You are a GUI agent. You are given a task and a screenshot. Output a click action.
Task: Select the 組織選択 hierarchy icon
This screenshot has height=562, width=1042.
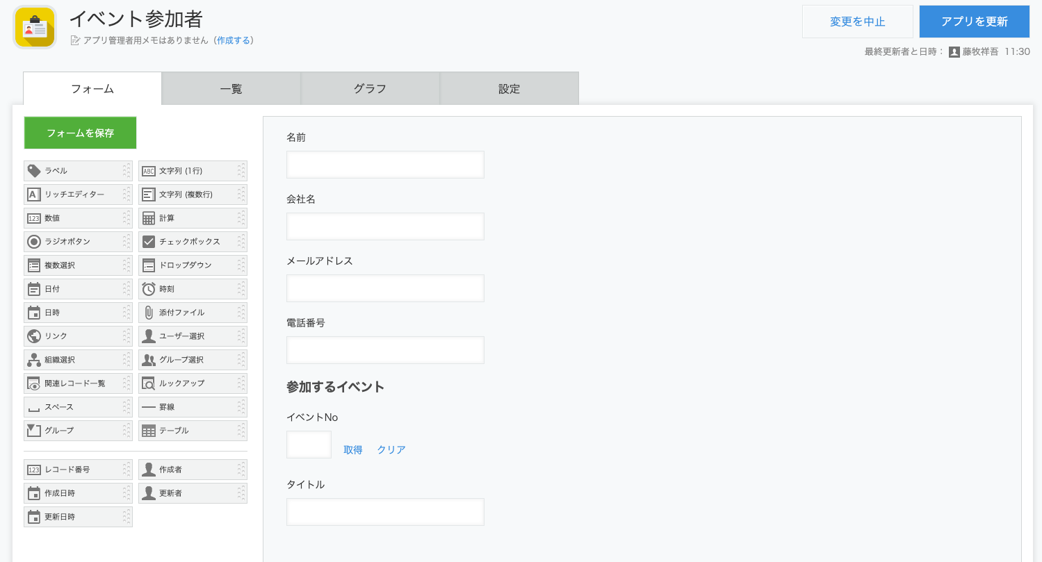coord(33,360)
